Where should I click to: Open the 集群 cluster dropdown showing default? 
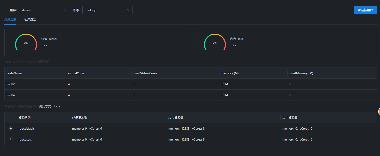click(x=44, y=10)
